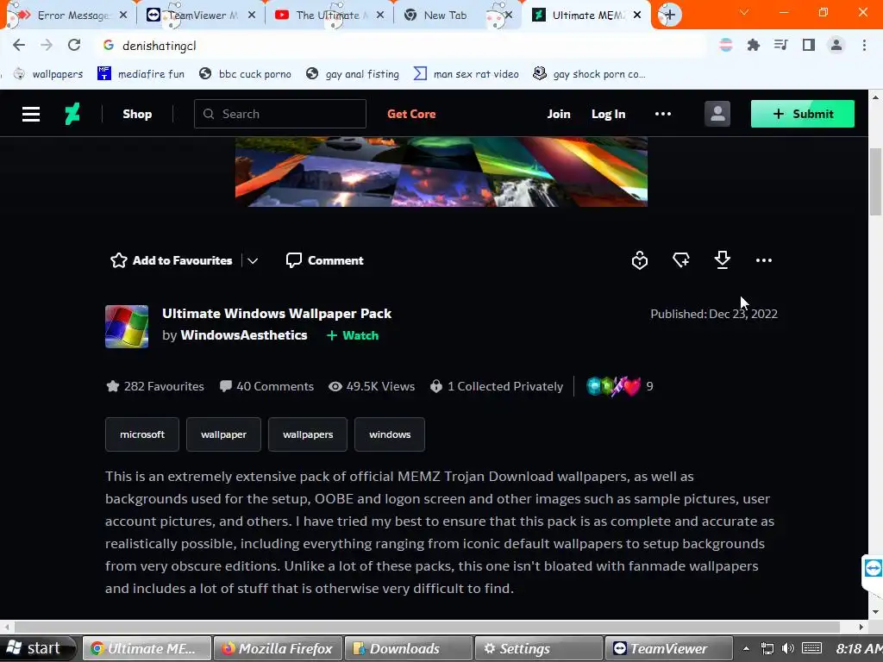Open the Settings taskbar window

click(x=539, y=648)
